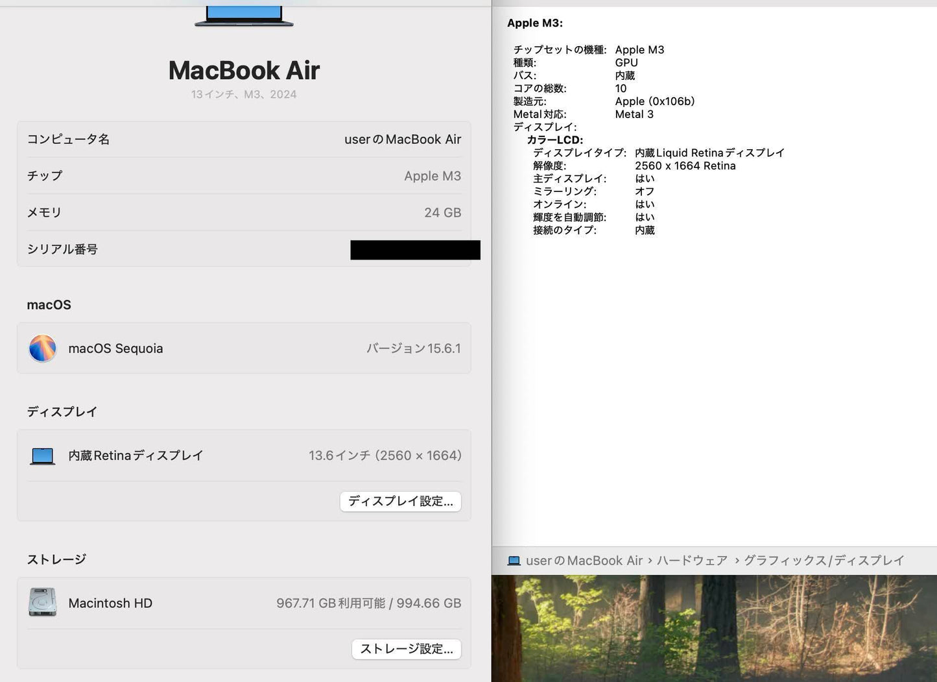
Task: Click the MacBook Air product image
Action: tap(244, 13)
